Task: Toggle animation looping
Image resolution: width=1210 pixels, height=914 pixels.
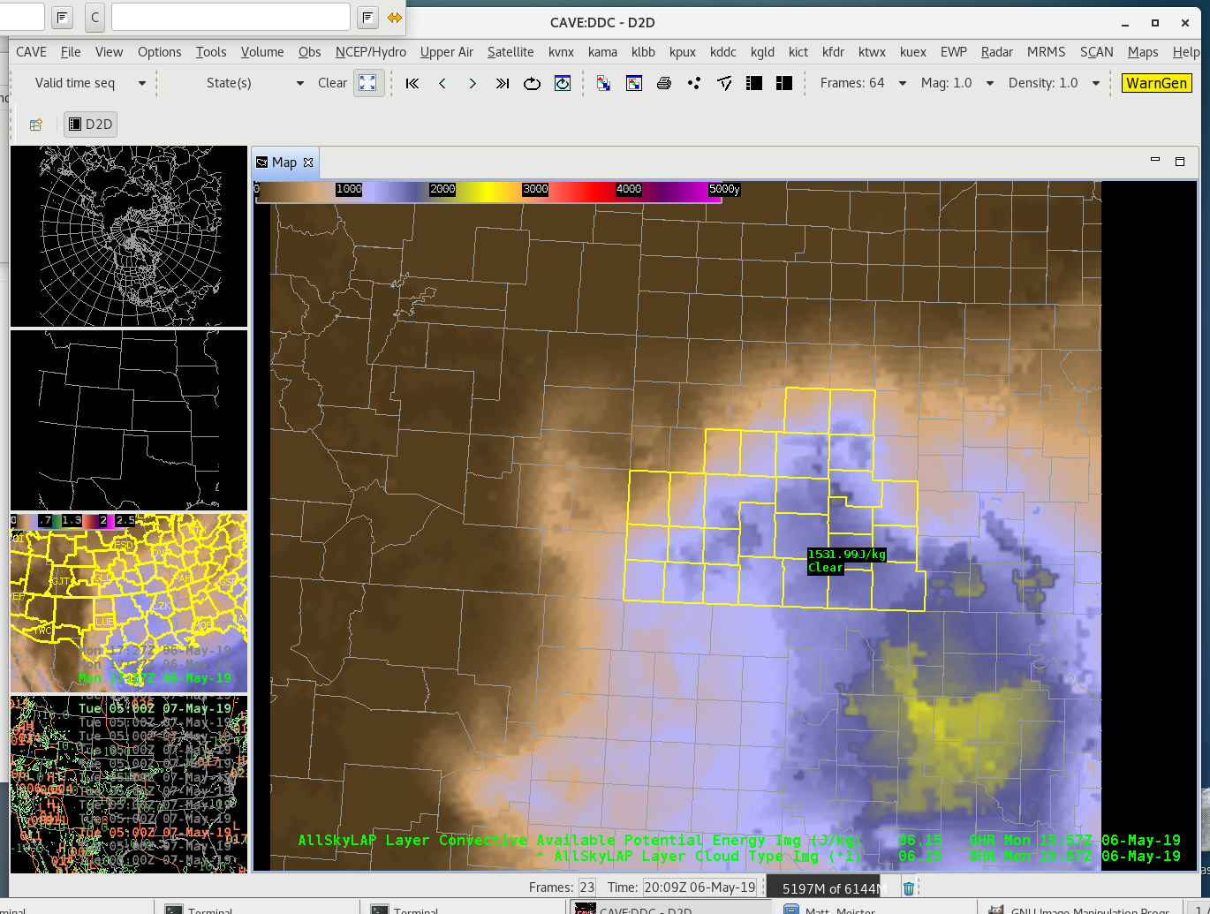Action: pos(532,83)
